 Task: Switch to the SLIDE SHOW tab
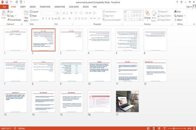(x=74, y=7)
